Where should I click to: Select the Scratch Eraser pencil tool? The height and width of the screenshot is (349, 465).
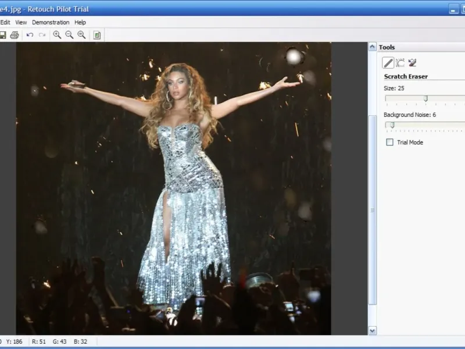(x=388, y=63)
